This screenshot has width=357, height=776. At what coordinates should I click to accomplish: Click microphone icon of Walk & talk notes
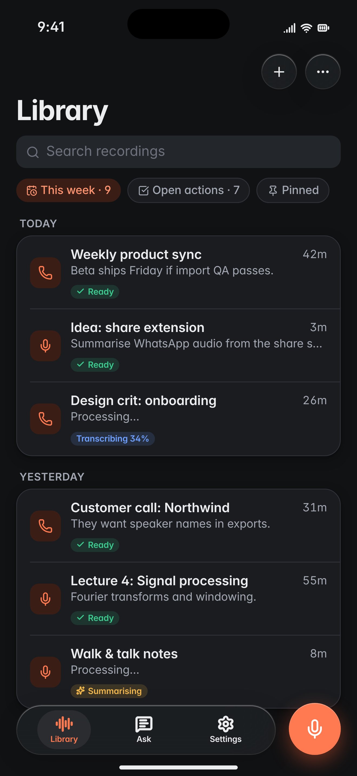tap(45, 672)
